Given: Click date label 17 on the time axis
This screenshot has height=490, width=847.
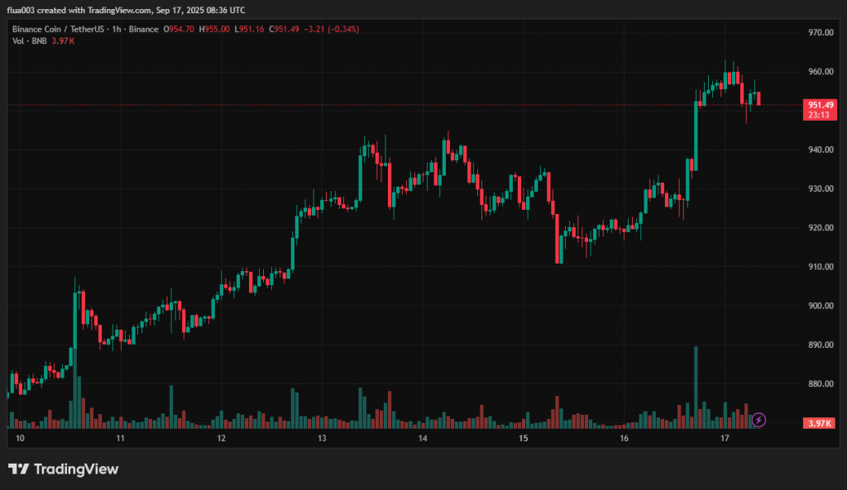Looking at the screenshot, I should point(725,439).
